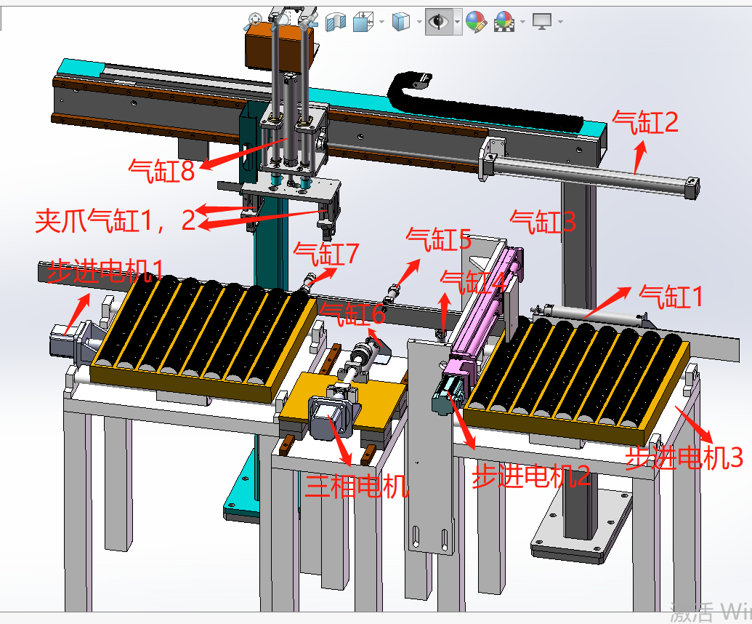Click the View Settings monitor icon

541,22
